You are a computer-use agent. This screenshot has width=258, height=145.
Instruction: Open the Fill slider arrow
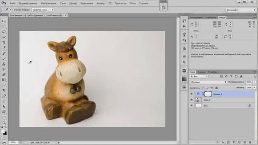click(254, 88)
